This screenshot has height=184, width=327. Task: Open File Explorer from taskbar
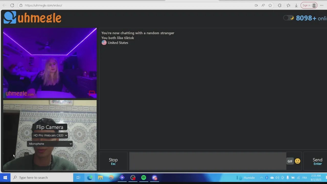tap(100, 178)
